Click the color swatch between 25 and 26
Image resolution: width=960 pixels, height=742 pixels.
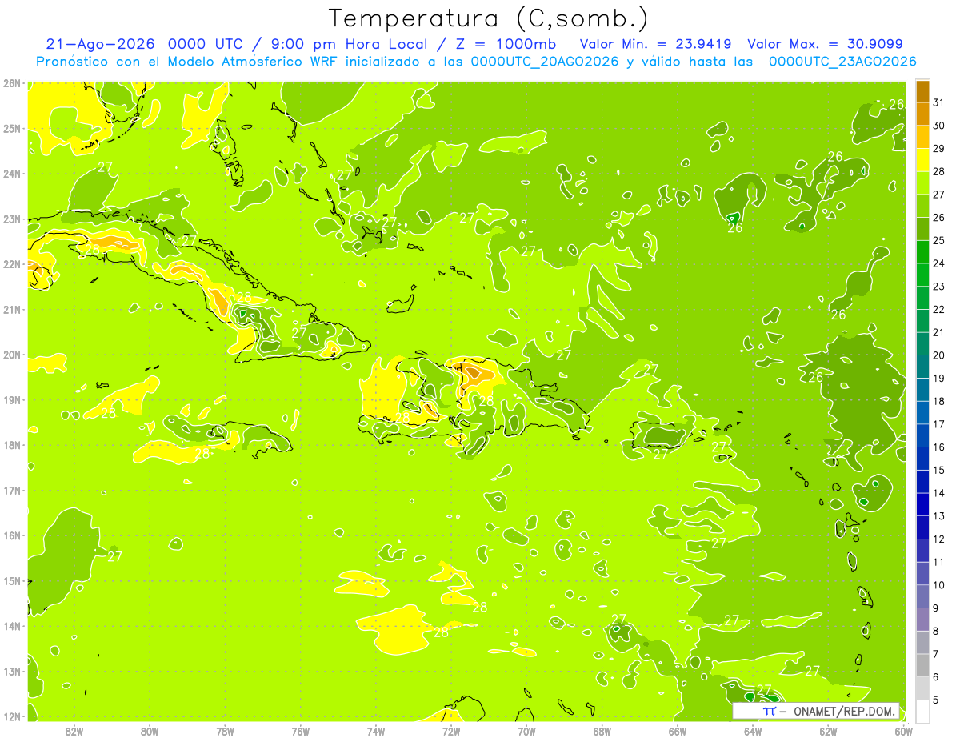click(922, 229)
